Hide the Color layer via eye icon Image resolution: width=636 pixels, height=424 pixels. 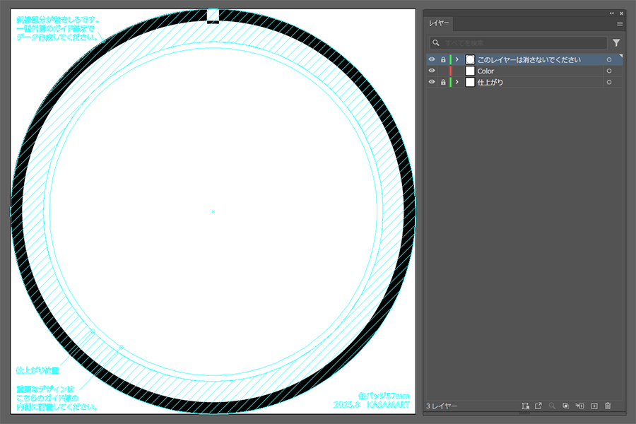[432, 71]
